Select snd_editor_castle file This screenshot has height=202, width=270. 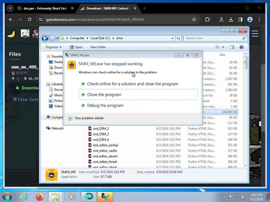[105, 151]
